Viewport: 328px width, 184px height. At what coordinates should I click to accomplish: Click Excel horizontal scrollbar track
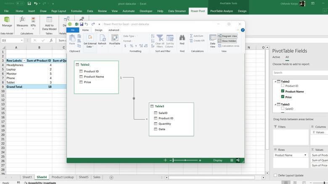[x=212, y=178]
